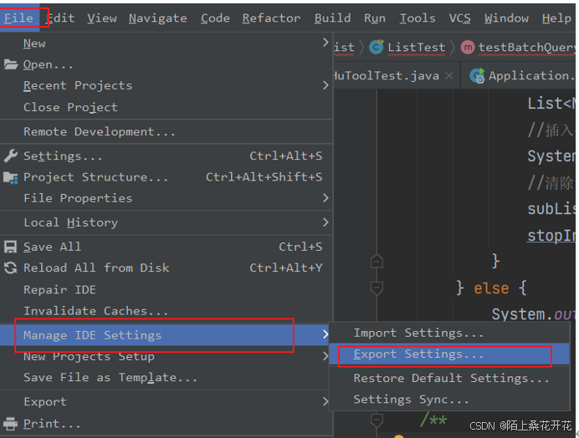Highlight Manage IDE Settings entry
This screenshot has width=579, height=438.
[x=165, y=335]
